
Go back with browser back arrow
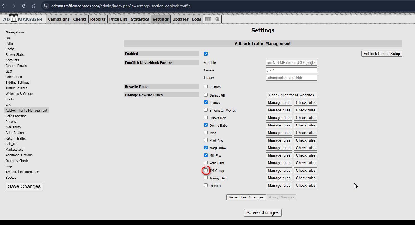click(x=4, y=6)
